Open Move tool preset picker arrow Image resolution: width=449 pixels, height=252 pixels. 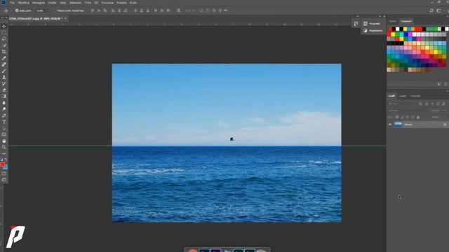click(x=11, y=11)
